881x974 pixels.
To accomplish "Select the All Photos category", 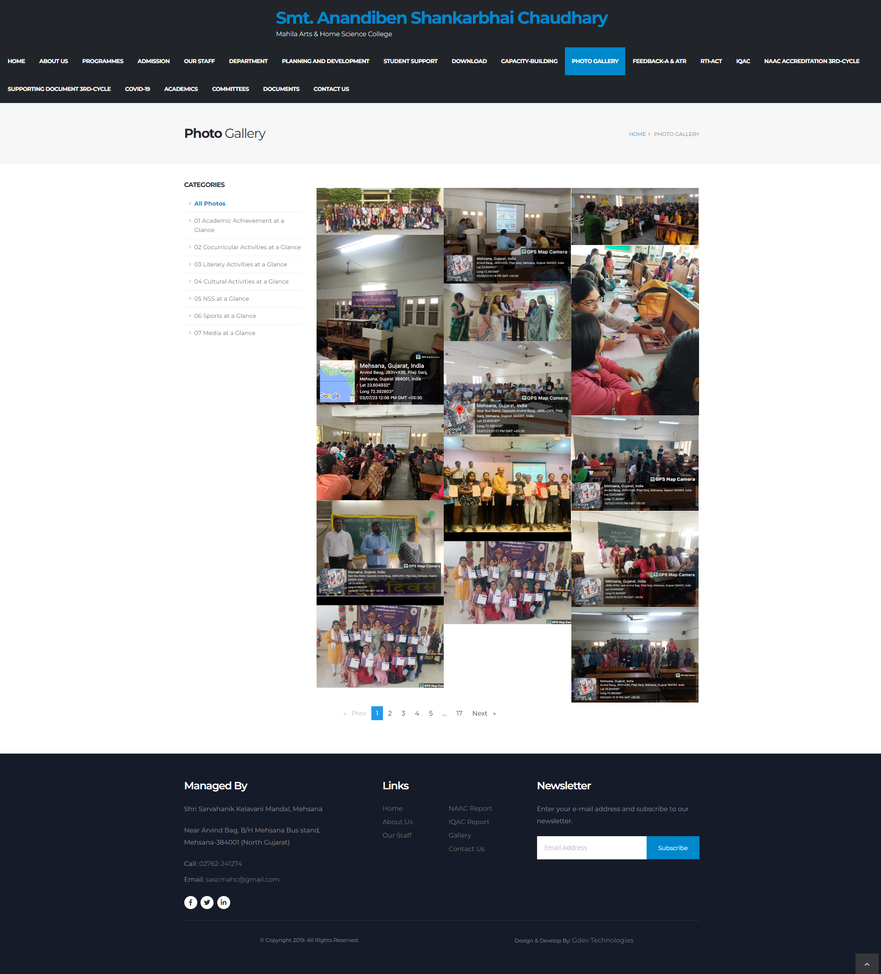I will (x=209, y=203).
